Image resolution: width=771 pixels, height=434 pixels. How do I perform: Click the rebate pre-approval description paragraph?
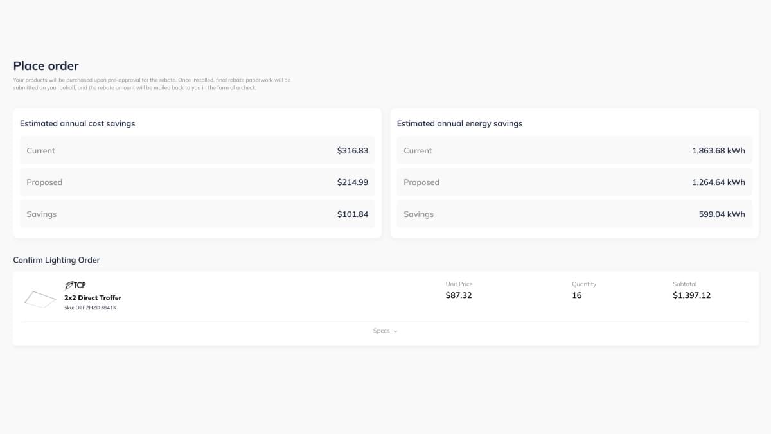click(152, 84)
